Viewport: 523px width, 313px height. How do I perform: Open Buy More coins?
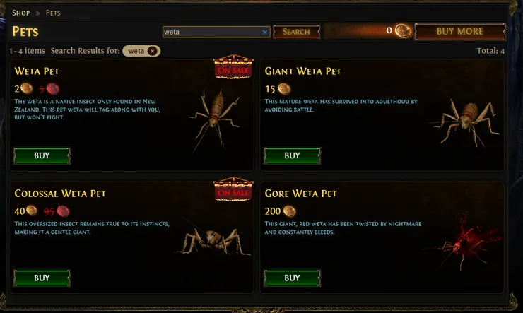[x=460, y=31]
